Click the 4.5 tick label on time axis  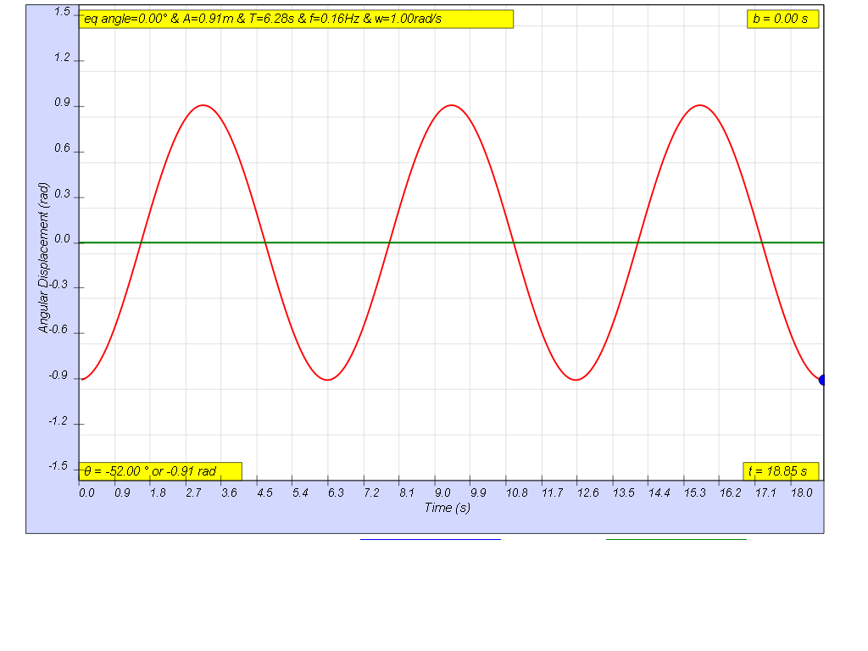point(264,492)
